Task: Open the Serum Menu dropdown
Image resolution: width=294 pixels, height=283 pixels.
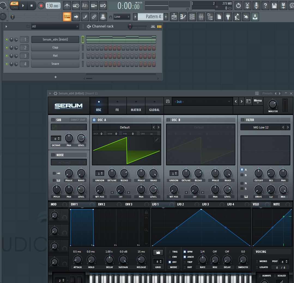Action: pyautogui.click(x=258, y=101)
